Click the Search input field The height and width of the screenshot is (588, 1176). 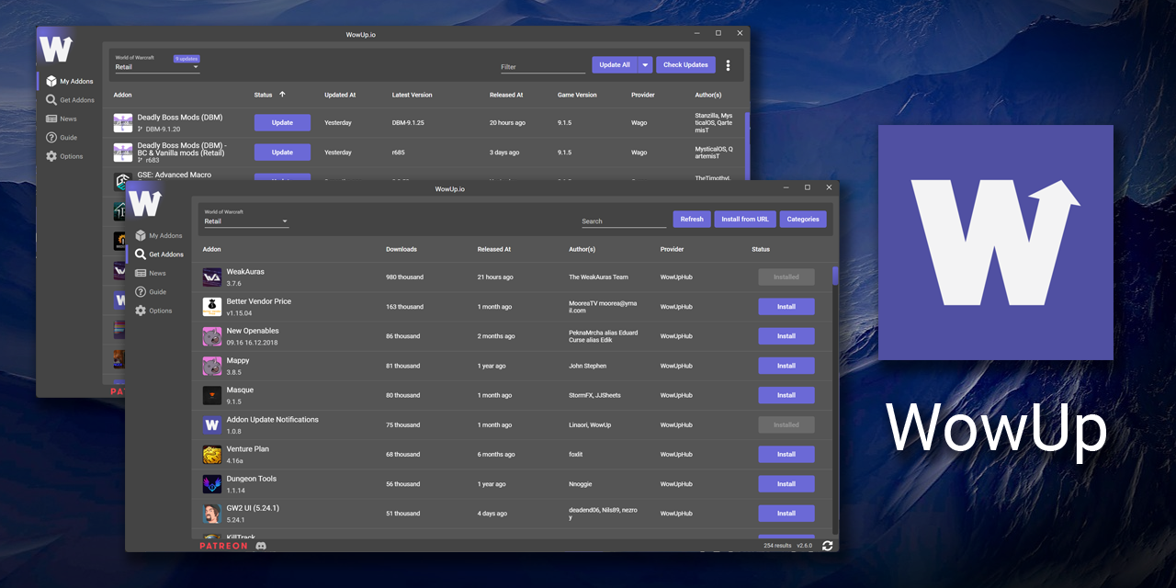(624, 221)
